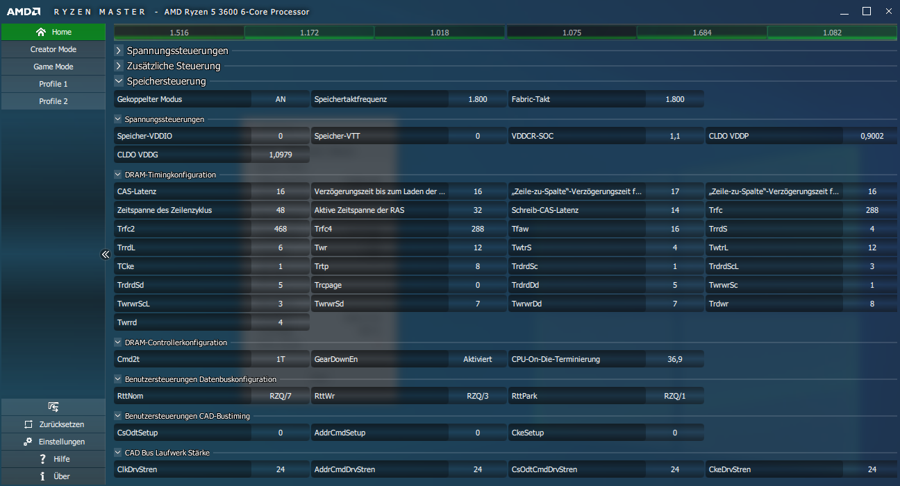
Task: Collapse the memory Spannungssteuerungen subsection
Action: (x=117, y=119)
